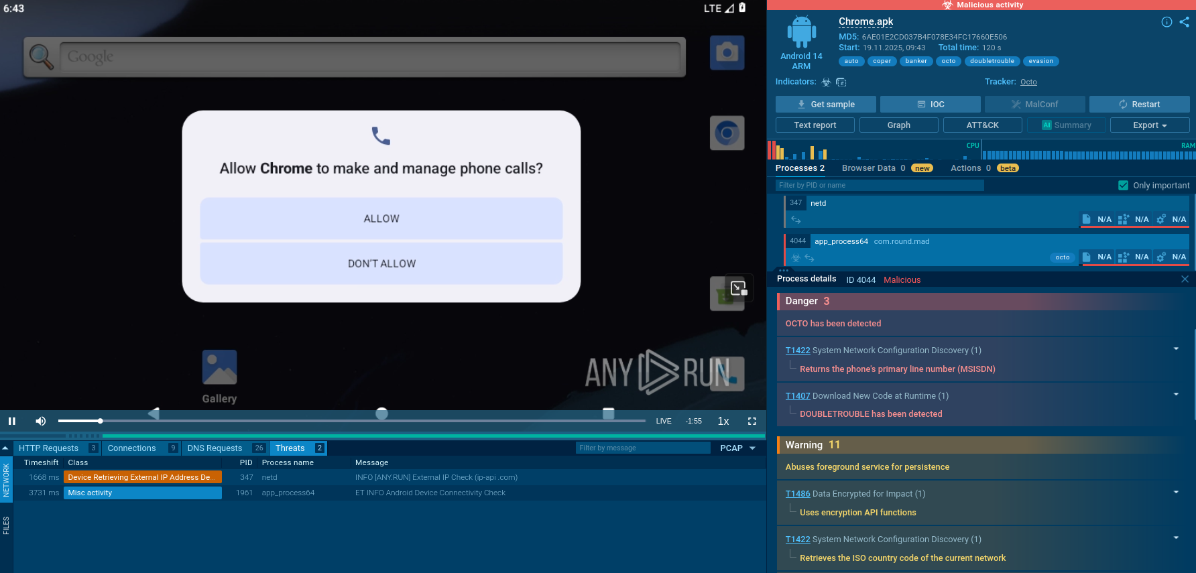Open the info icon in the header
1196x573 pixels.
pos(1167,22)
